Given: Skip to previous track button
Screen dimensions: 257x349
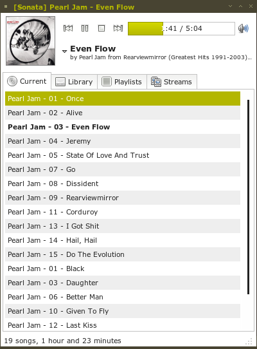Looking at the screenshot, I should pyautogui.click(x=68, y=28).
